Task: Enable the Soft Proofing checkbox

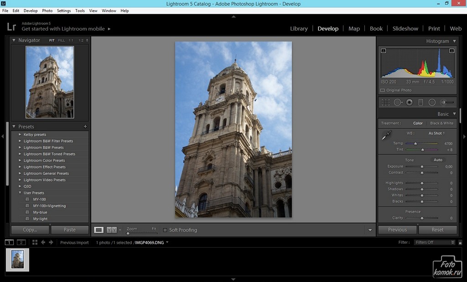Action: [x=165, y=230]
